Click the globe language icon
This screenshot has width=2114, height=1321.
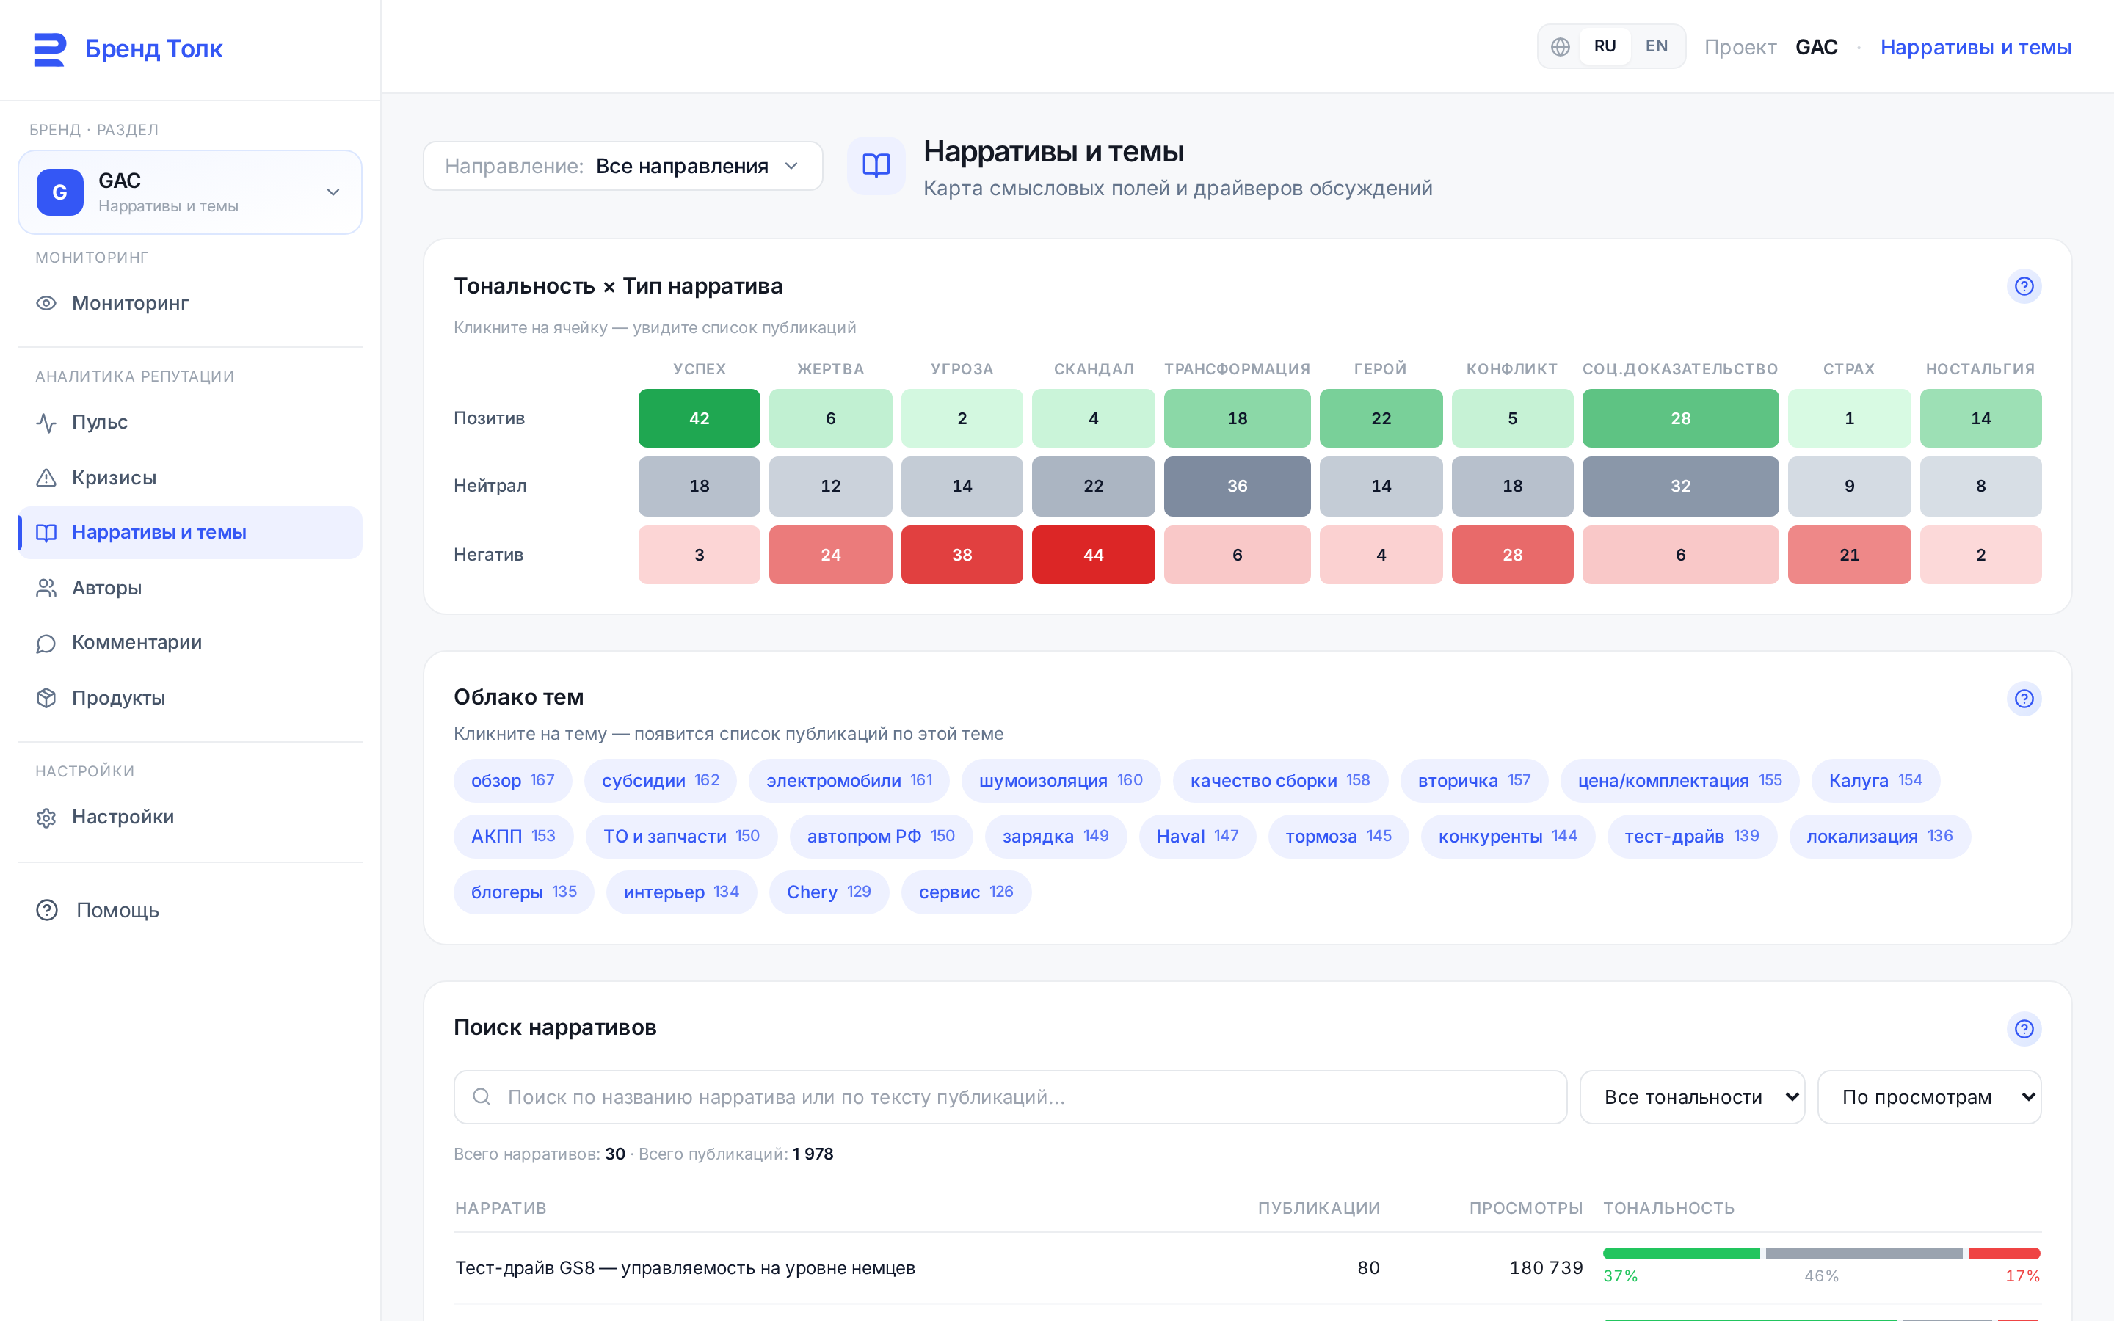1560,46
